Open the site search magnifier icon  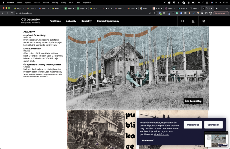pos(183,21)
